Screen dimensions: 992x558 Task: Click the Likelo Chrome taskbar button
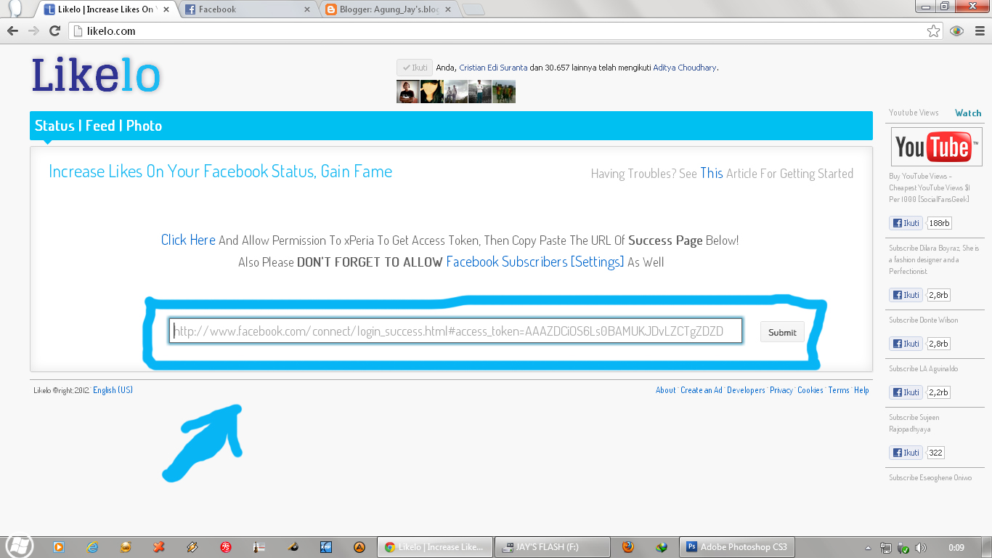tap(435, 547)
